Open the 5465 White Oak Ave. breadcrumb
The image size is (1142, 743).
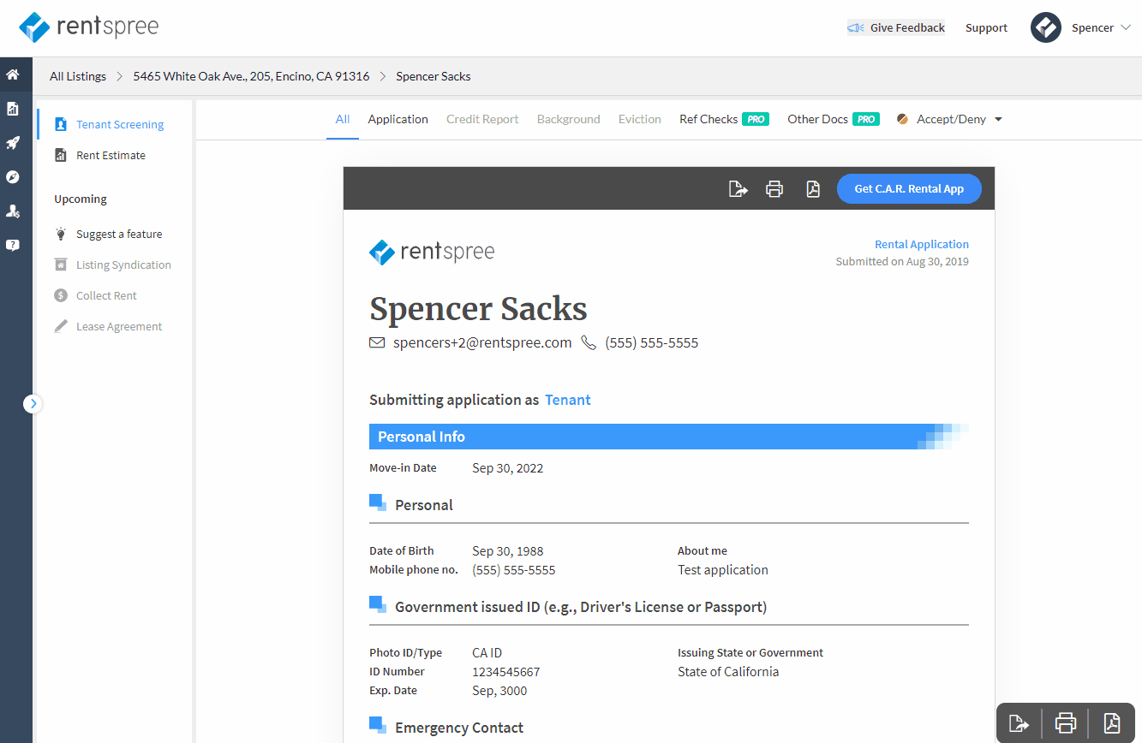(x=251, y=76)
